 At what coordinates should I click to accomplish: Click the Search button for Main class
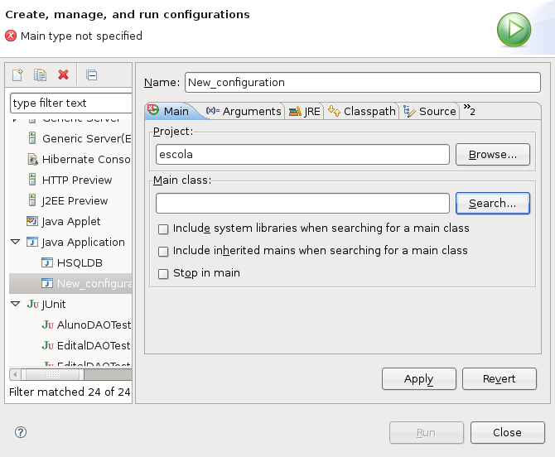tap(492, 203)
